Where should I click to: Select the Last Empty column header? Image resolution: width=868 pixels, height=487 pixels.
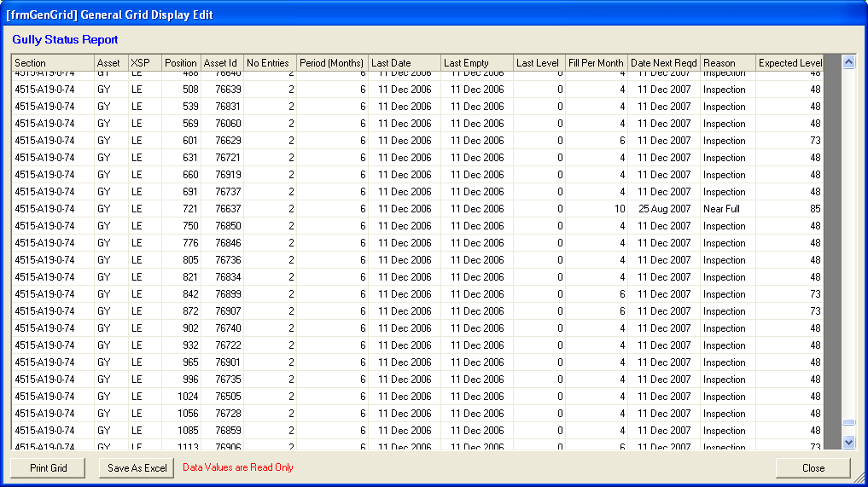coord(477,63)
